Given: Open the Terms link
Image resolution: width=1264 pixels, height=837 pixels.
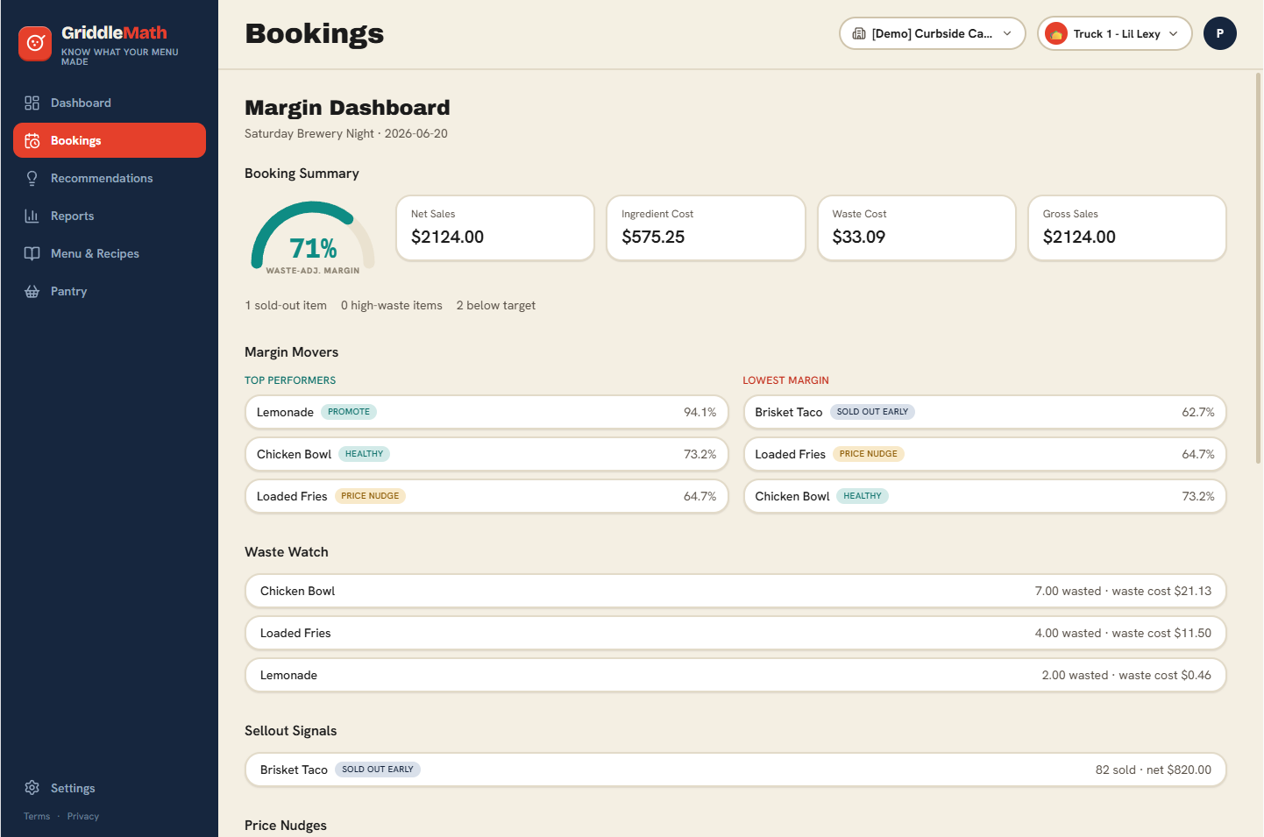Looking at the screenshot, I should [x=37, y=816].
